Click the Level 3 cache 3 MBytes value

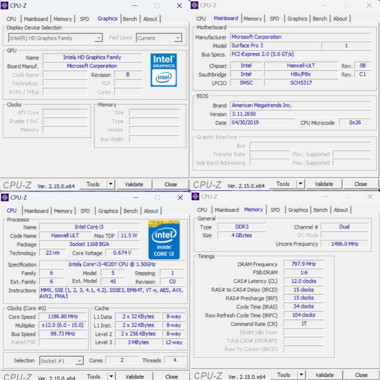tap(138, 342)
